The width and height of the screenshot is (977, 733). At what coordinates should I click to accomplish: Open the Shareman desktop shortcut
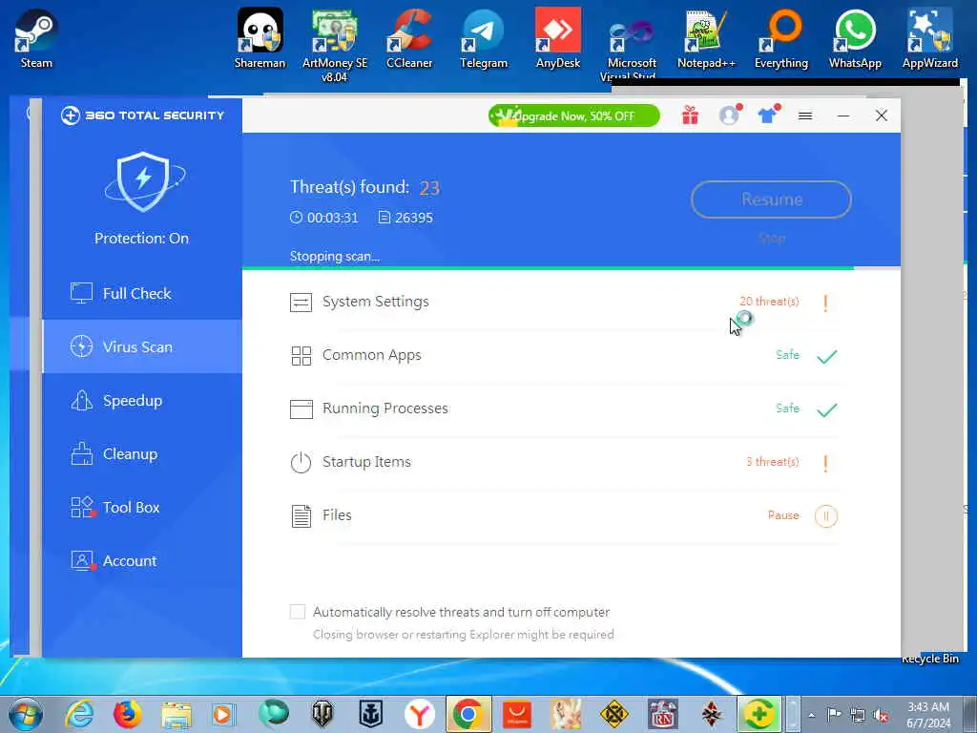pyautogui.click(x=260, y=38)
